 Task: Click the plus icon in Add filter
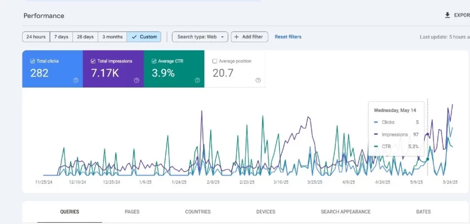coord(237,37)
